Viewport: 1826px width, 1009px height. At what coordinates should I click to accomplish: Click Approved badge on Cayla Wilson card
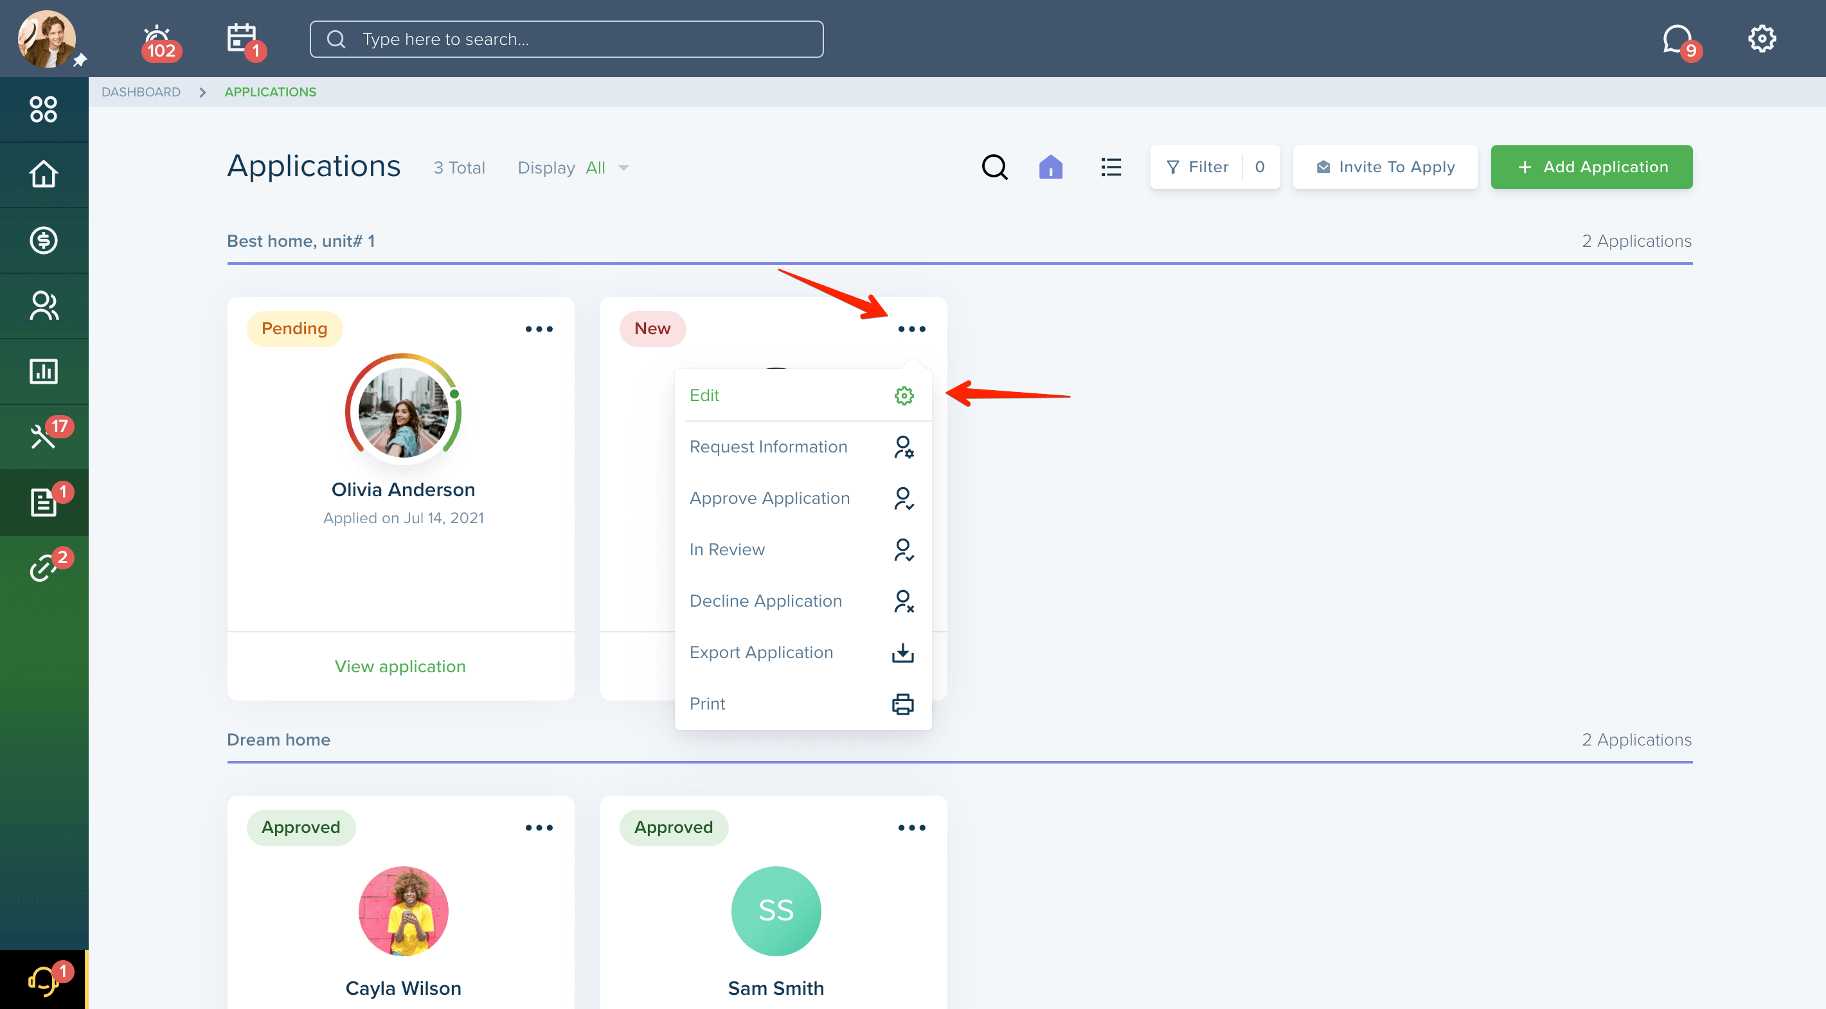[301, 828]
